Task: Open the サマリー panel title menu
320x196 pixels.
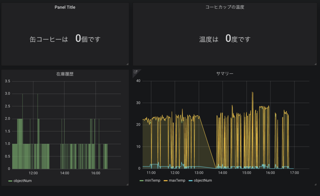Action: (x=225, y=74)
